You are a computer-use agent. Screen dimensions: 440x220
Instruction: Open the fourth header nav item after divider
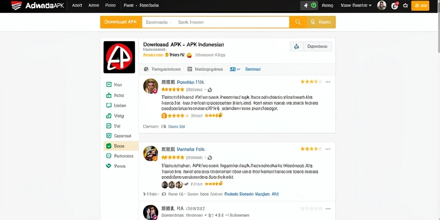(131, 5)
